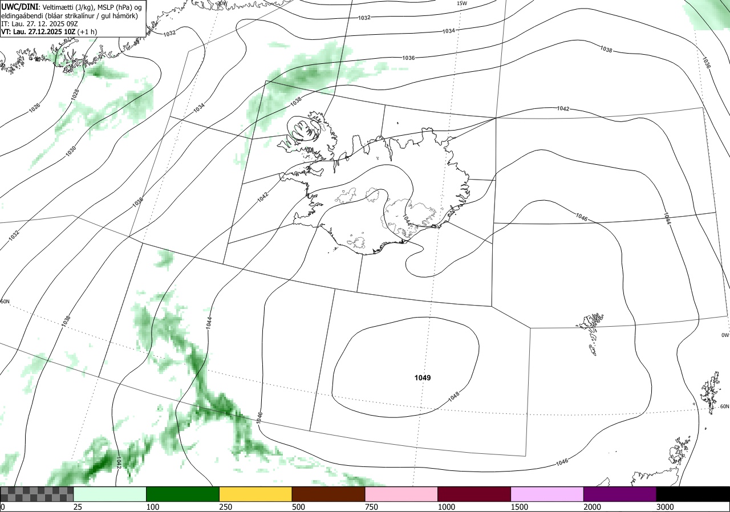Image resolution: width=730 pixels, height=512 pixels.
Task: Click the 'UWC/DINI' title text
Action: pyautogui.click(x=19, y=6)
